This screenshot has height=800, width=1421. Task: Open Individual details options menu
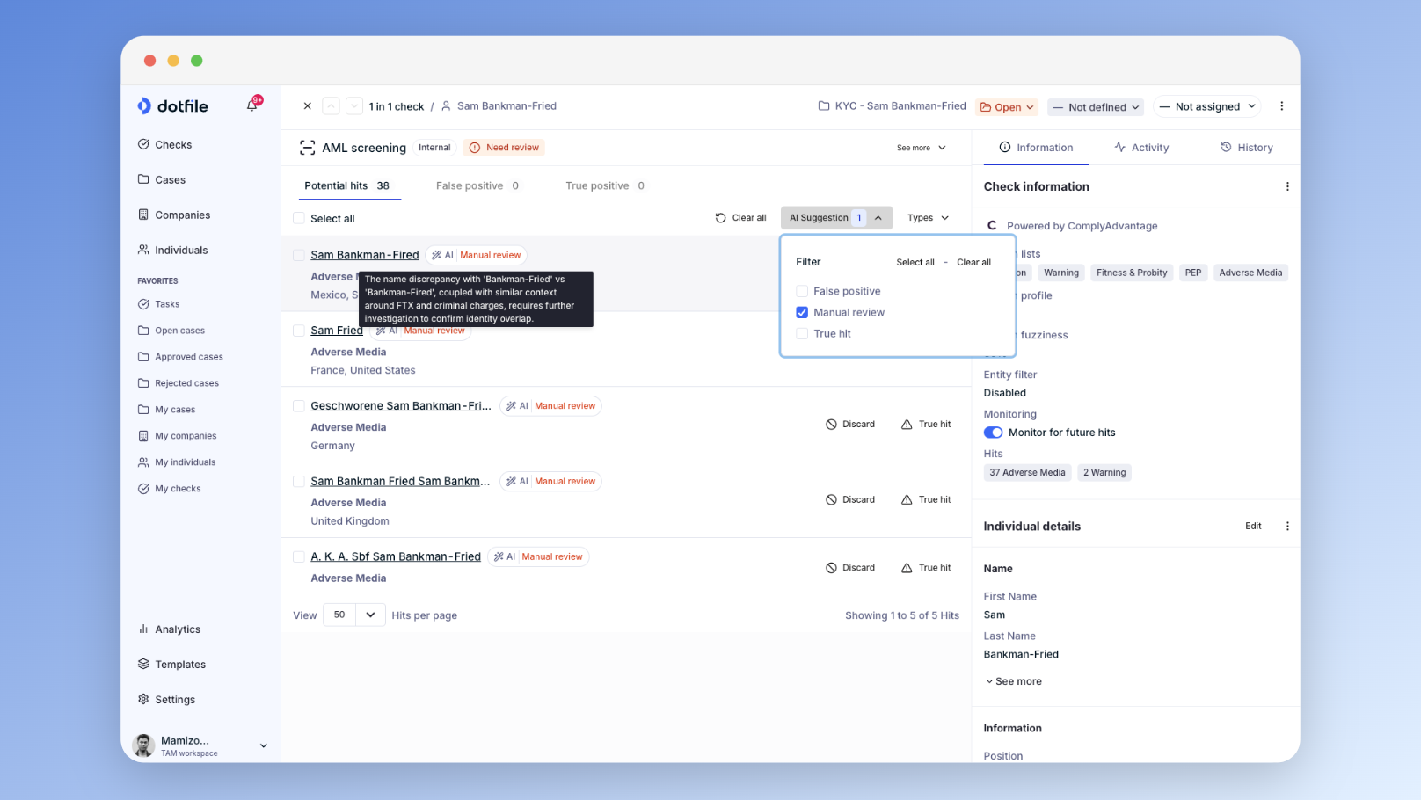[1287, 527]
